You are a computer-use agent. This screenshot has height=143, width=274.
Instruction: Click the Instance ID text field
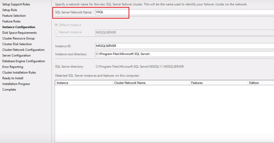pos(184,46)
